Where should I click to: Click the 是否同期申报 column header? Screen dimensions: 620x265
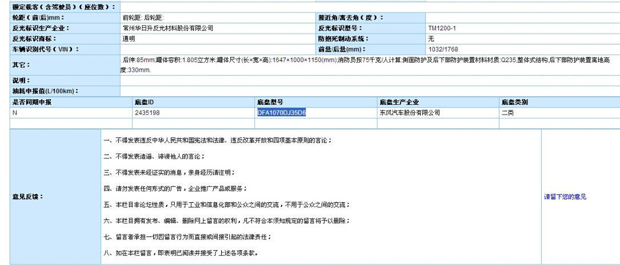[x=32, y=103]
